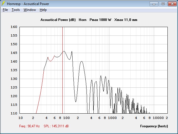Open the Tools menu
Viewport: 178px width, 134px height.
tap(16, 10)
